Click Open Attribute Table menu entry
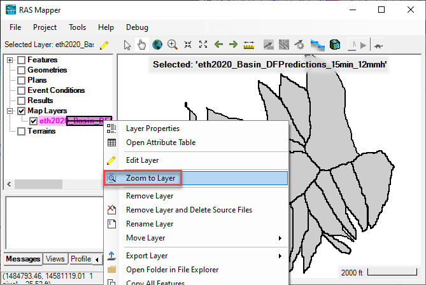 (160, 142)
